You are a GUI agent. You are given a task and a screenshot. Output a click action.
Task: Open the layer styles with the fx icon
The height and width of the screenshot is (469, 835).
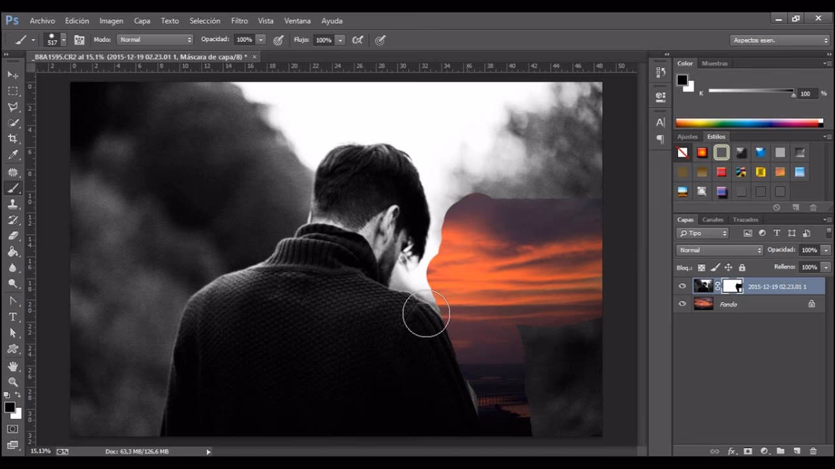[x=732, y=450]
